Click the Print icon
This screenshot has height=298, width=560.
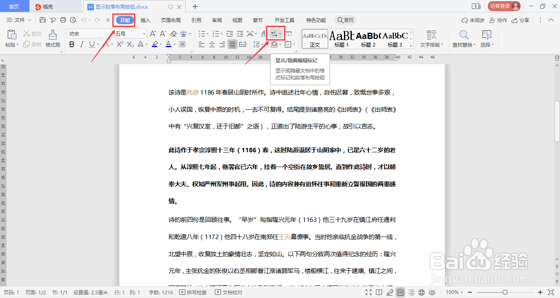tap(63, 19)
